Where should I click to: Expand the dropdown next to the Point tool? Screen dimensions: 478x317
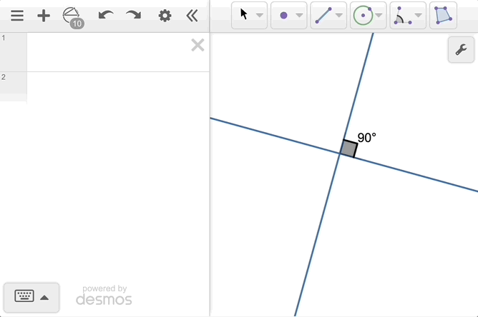coord(299,15)
